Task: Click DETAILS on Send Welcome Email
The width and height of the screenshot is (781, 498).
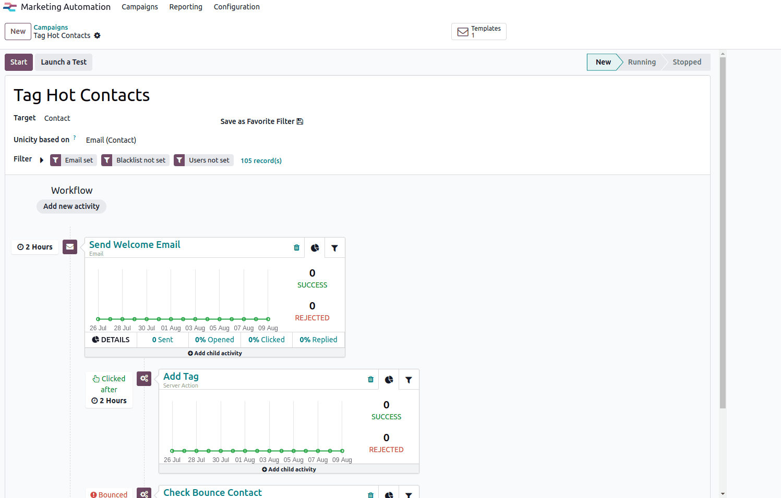Action: tap(111, 340)
